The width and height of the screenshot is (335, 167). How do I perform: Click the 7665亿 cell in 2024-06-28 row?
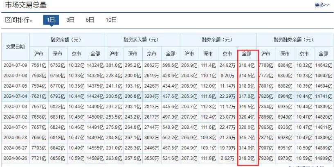39,138
